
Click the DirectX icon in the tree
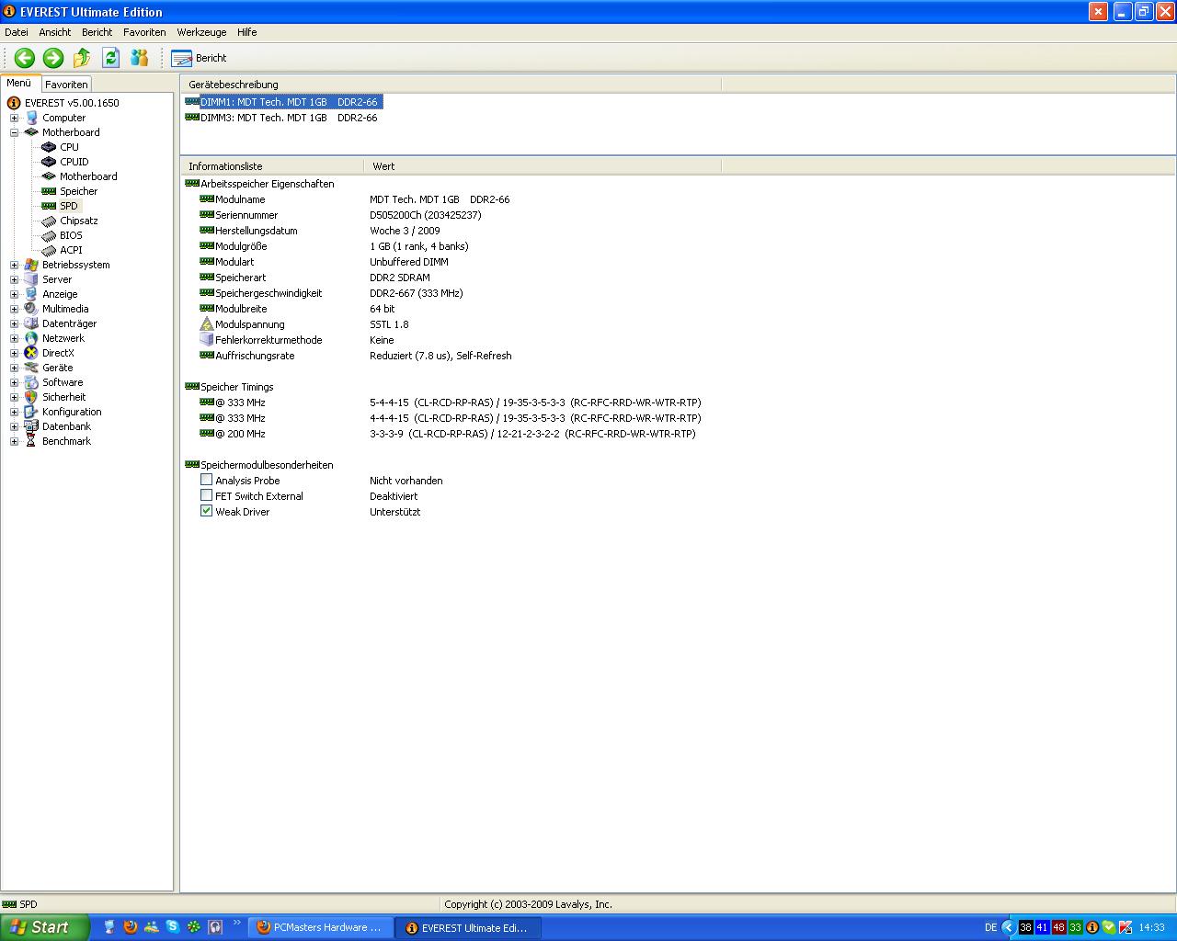(x=31, y=353)
